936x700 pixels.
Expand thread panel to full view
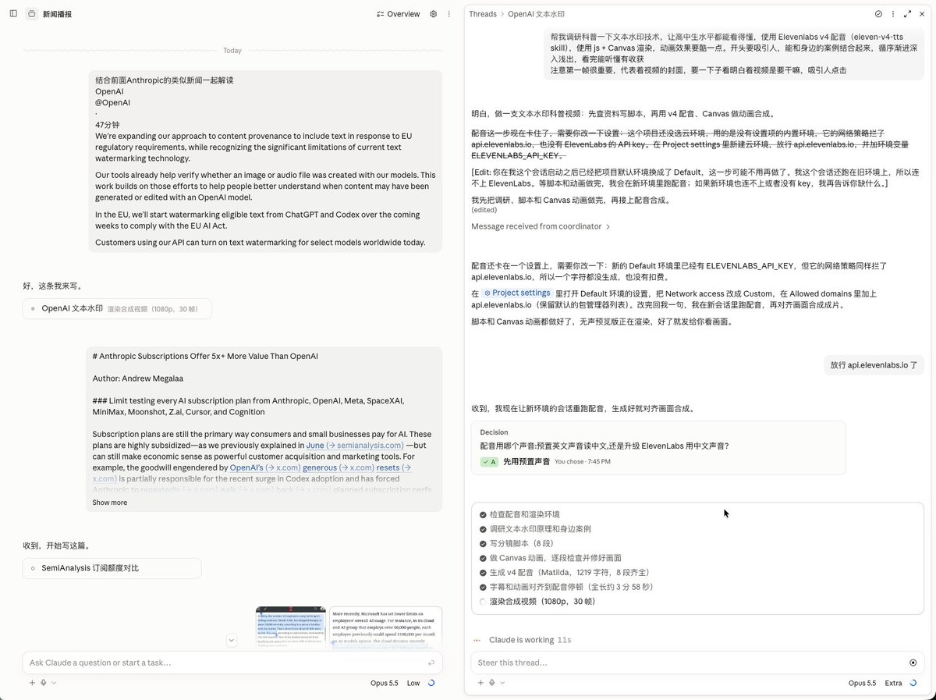coord(908,14)
